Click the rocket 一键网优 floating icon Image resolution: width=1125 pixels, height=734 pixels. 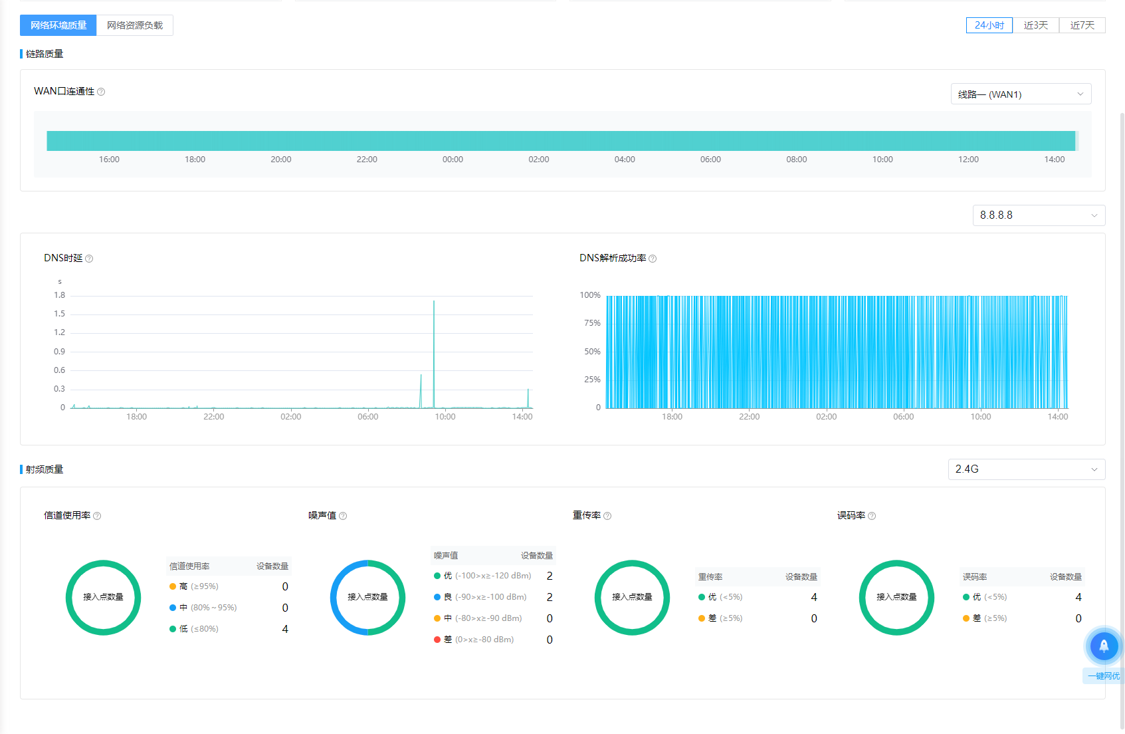coord(1104,646)
